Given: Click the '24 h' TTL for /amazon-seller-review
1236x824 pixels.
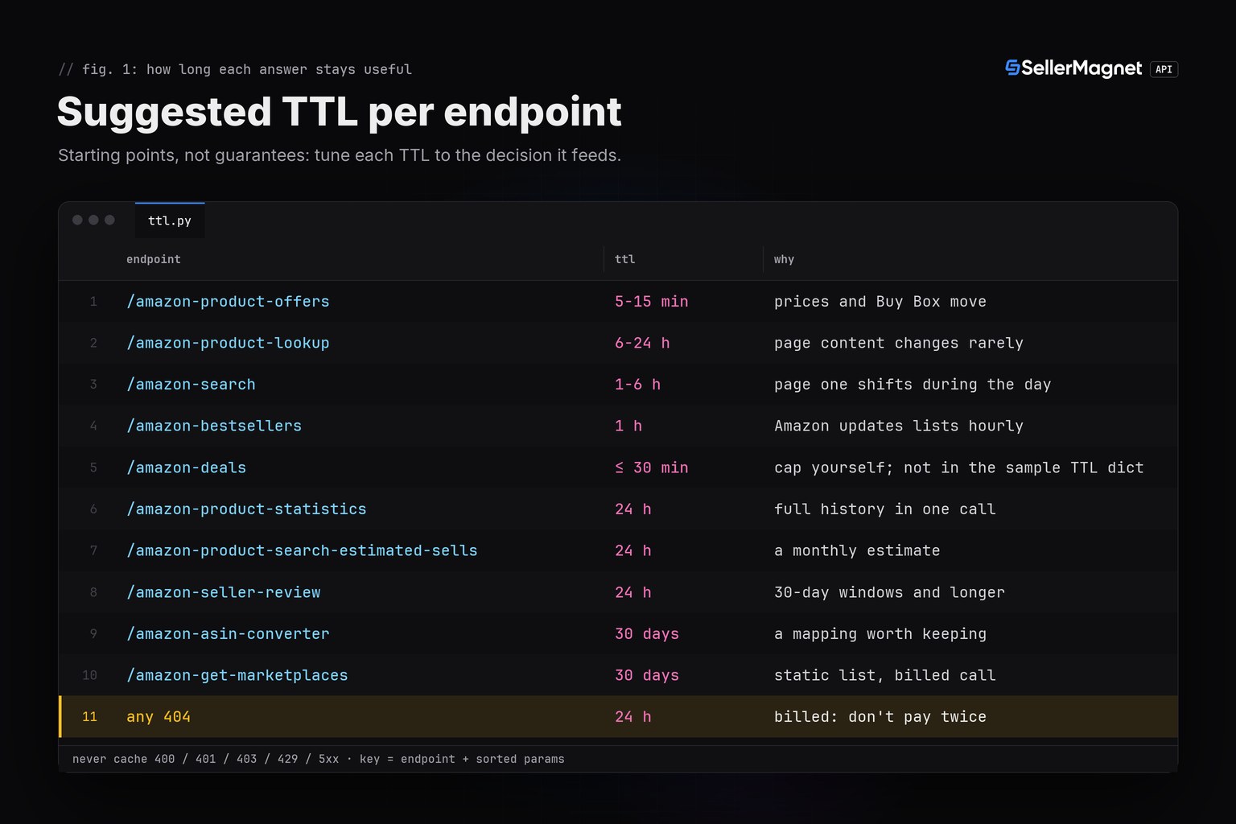Looking at the screenshot, I should (633, 593).
